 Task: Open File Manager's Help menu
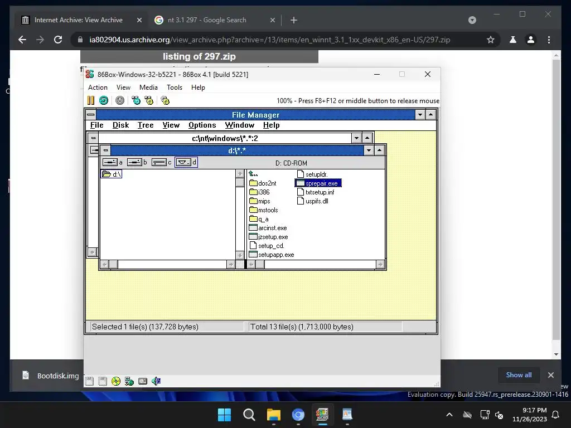point(272,125)
